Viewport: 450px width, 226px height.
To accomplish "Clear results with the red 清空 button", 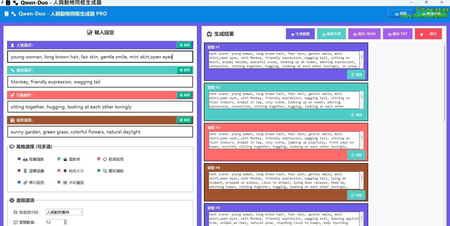I will click(x=428, y=34).
